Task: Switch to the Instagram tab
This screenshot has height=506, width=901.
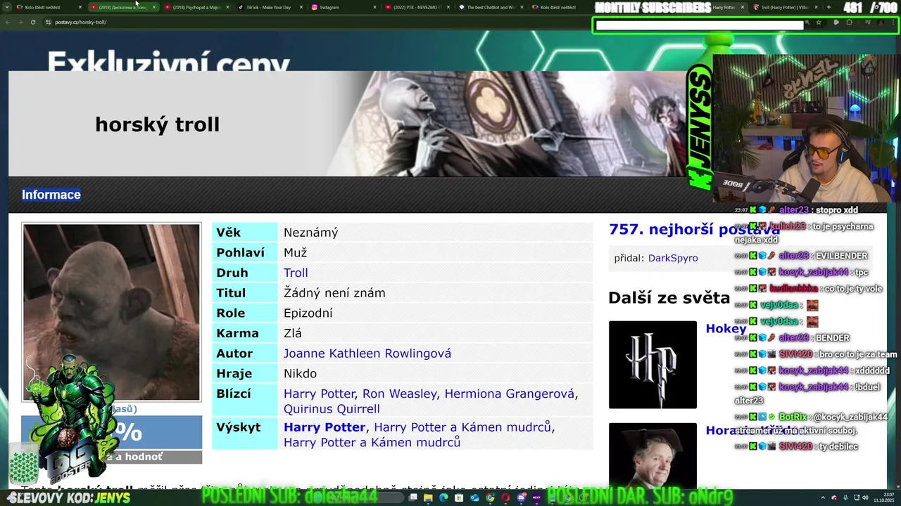Action: coord(345,7)
